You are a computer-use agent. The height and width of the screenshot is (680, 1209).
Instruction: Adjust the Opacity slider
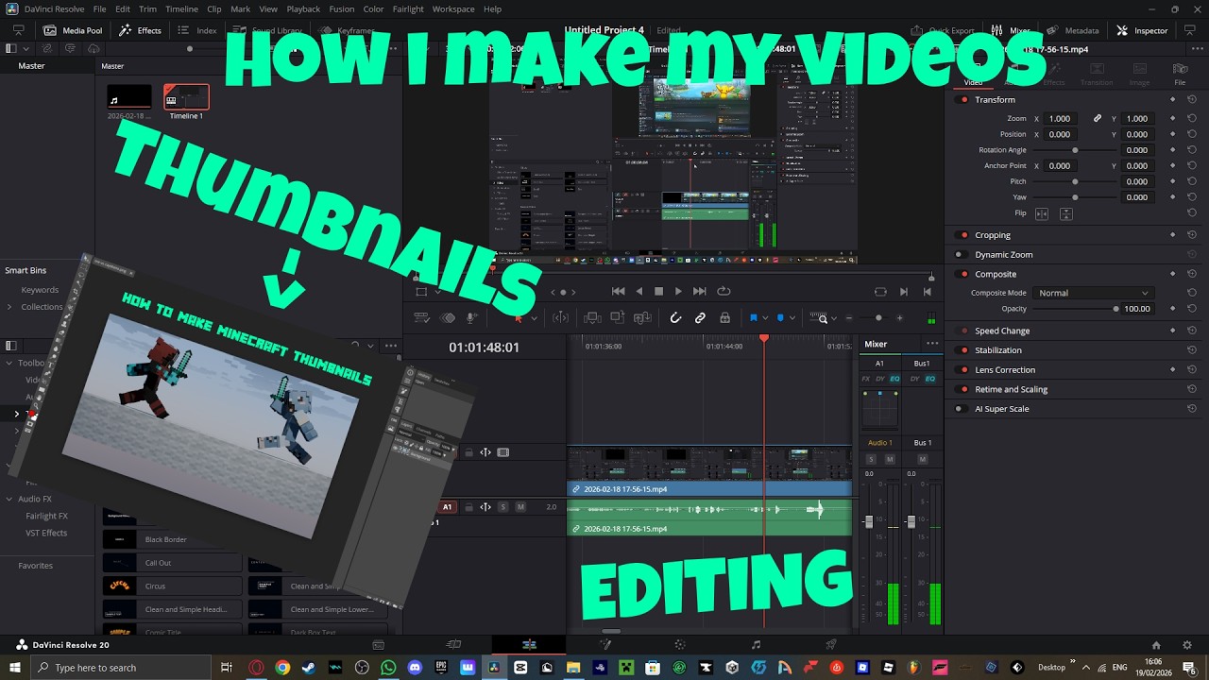point(1075,309)
